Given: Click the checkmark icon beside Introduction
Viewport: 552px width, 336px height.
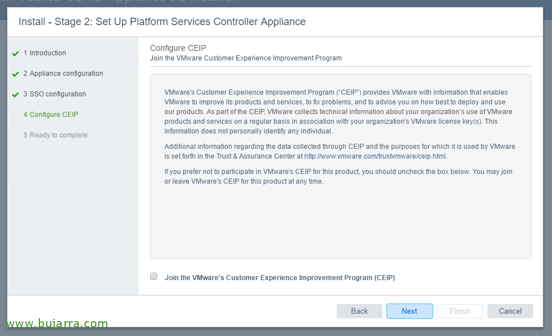Looking at the screenshot, I should tap(15, 54).
